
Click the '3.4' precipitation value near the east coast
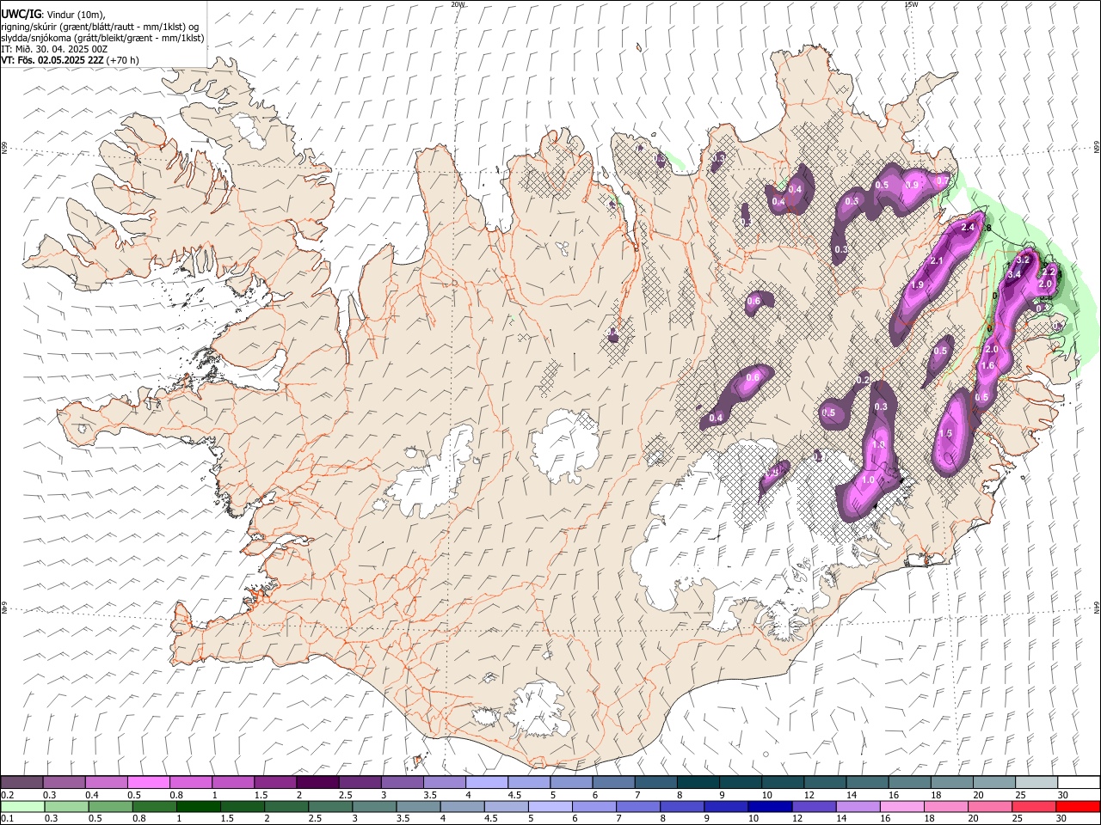click(x=1014, y=274)
